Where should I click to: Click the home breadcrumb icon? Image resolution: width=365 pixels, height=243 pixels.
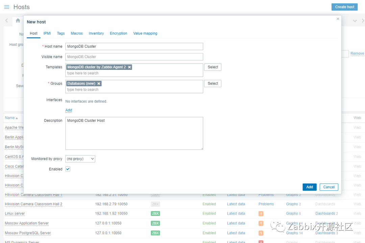click(x=18, y=21)
